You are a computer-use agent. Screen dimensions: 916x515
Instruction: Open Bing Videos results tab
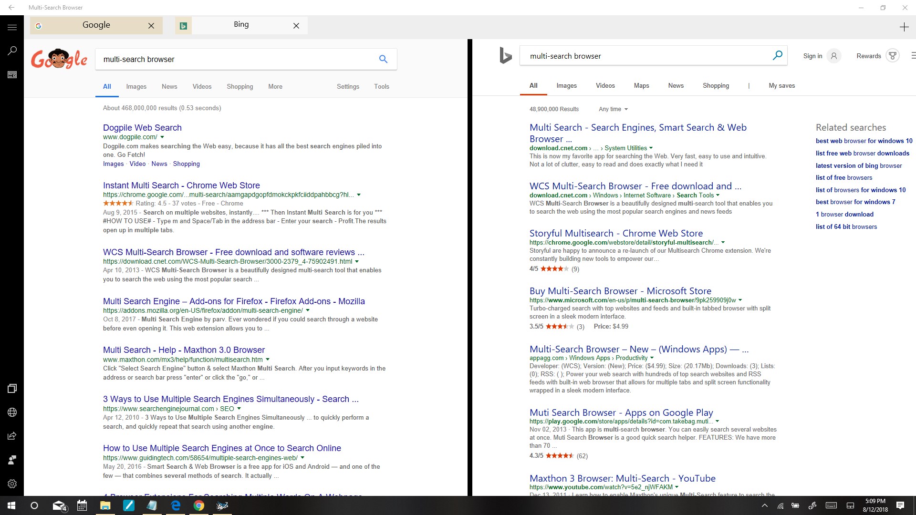tap(605, 85)
